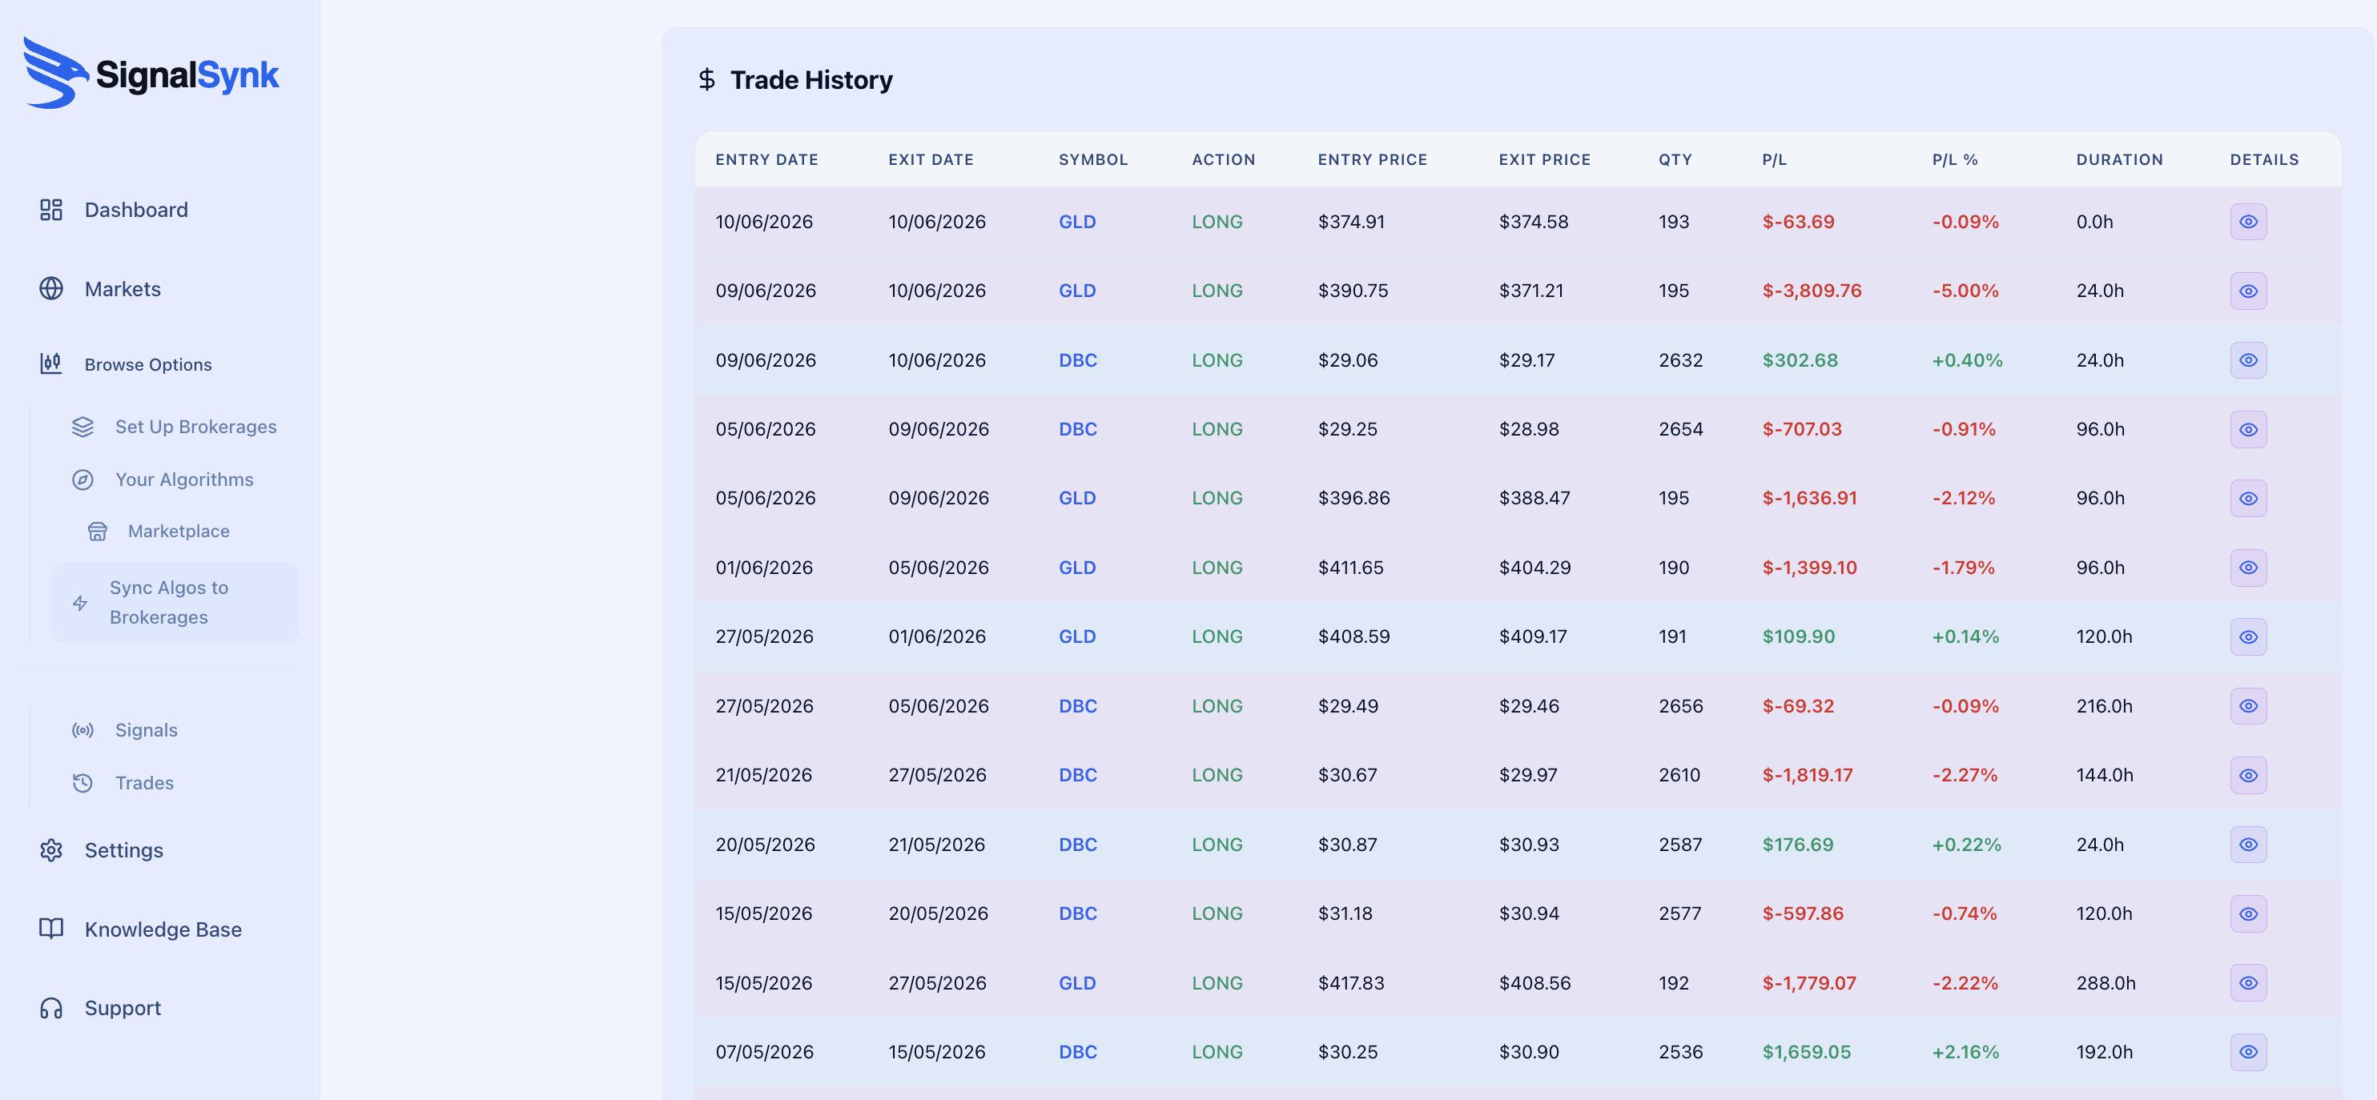Click the SYMBOL column header
The height and width of the screenshot is (1100, 2377).
click(1092, 159)
